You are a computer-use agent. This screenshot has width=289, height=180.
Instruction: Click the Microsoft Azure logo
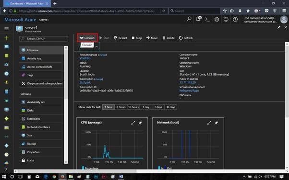point(20,20)
